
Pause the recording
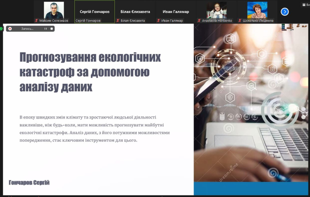(46, 29)
